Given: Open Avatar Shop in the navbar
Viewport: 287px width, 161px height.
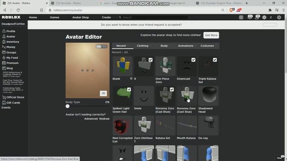Looking at the screenshot, I should [x=81, y=17].
